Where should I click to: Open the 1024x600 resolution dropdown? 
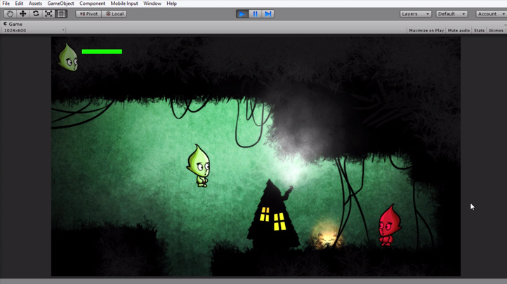pos(34,30)
